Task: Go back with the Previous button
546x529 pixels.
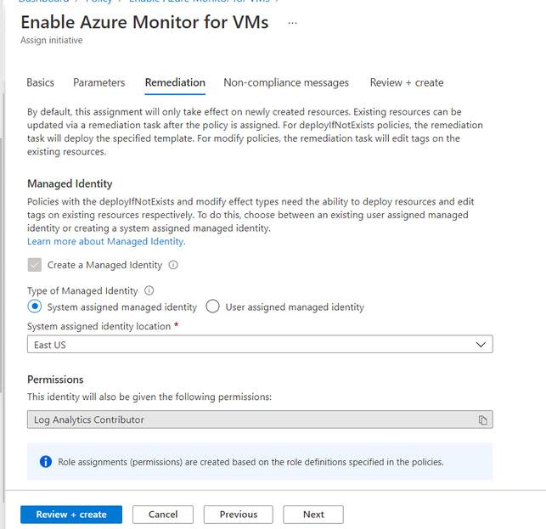Action: tap(239, 515)
